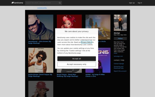
Task: Open the 4SZNS - DJ Saige title link
Action: 95,76
